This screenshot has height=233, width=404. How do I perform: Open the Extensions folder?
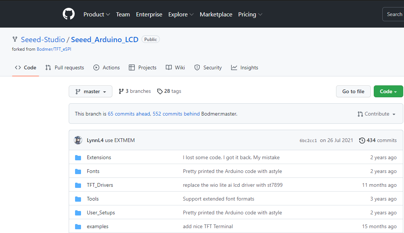(x=99, y=157)
